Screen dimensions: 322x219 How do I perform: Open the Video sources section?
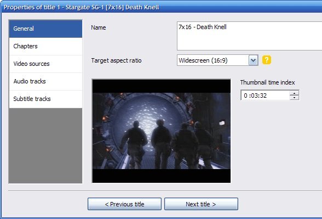(45, 64)
